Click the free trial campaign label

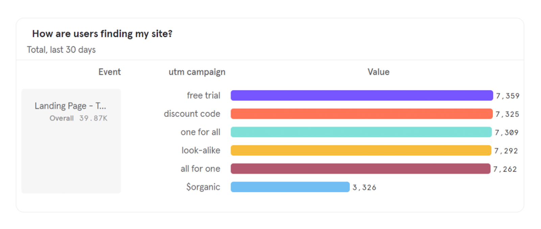[204, 95]
